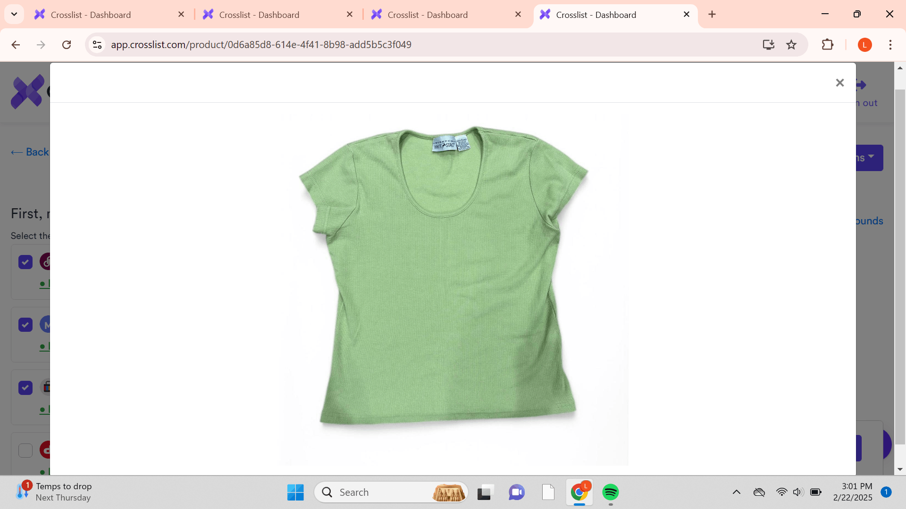Open the Chrome three-dot menu
906x509 pixels.
tap(890, 45)
